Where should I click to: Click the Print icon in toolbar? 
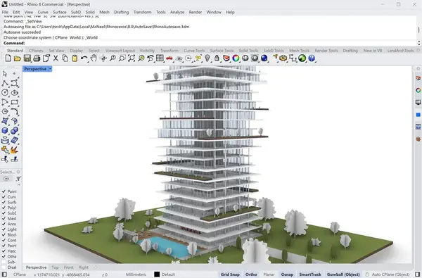(37, 58)
